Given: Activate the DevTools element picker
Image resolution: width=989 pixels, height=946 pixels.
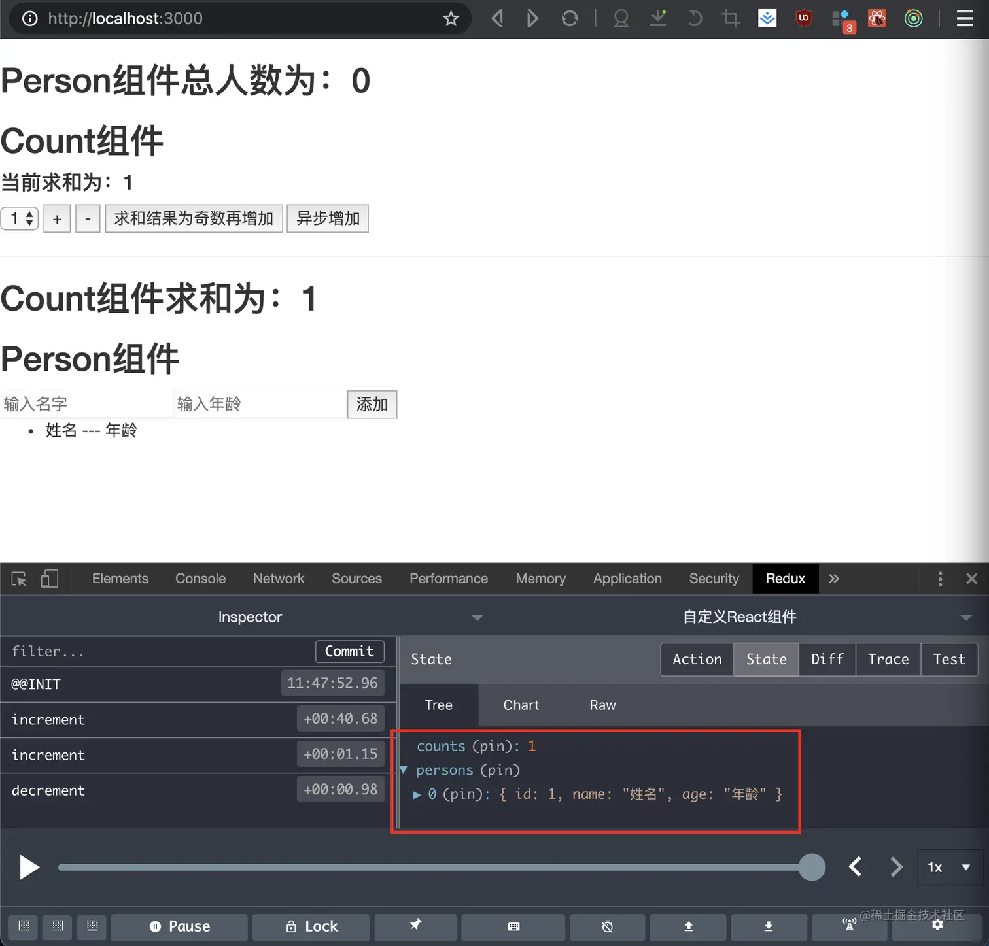Looking at the screenshot, I should [19, 579].
